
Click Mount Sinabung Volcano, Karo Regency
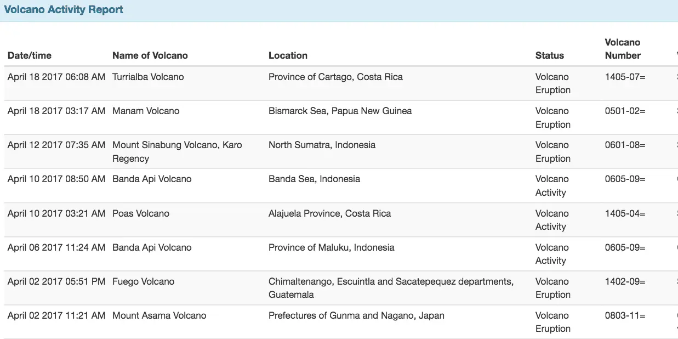[177, 151]
